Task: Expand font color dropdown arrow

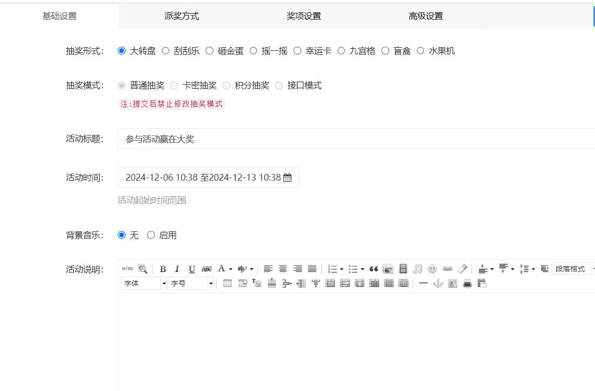Action: pyautogui.click(x=230, y=269)
